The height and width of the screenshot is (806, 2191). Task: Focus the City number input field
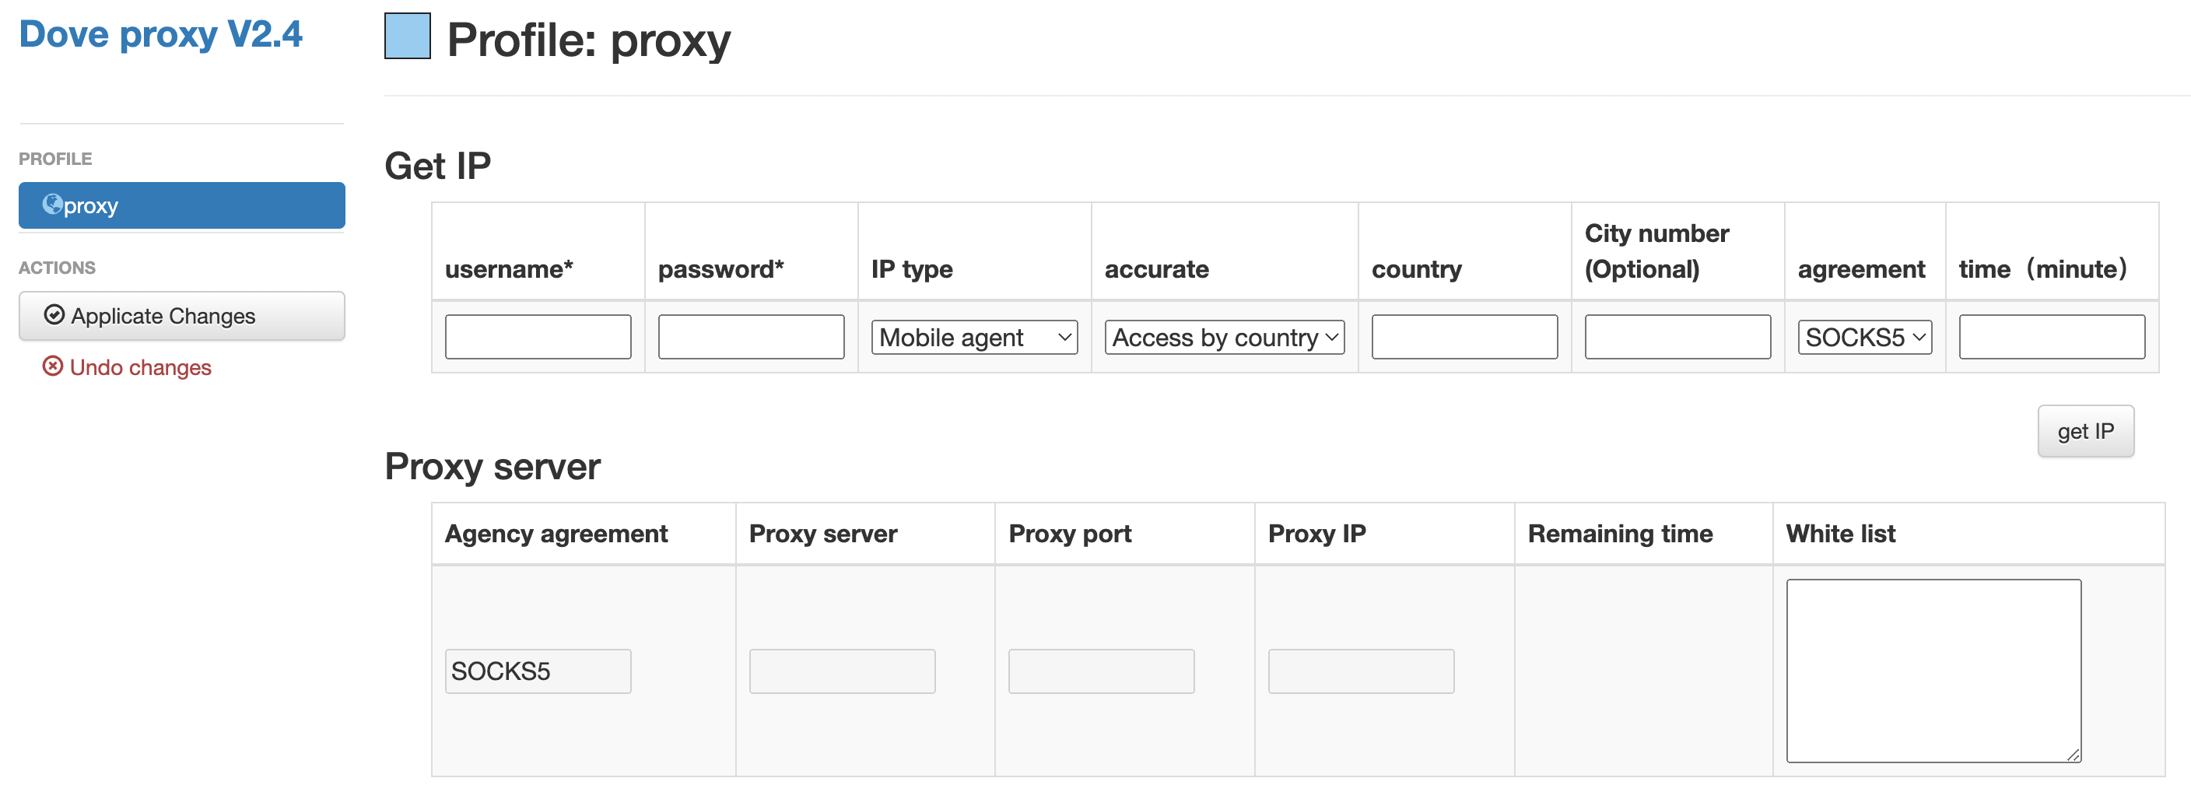coord(1677,338)
